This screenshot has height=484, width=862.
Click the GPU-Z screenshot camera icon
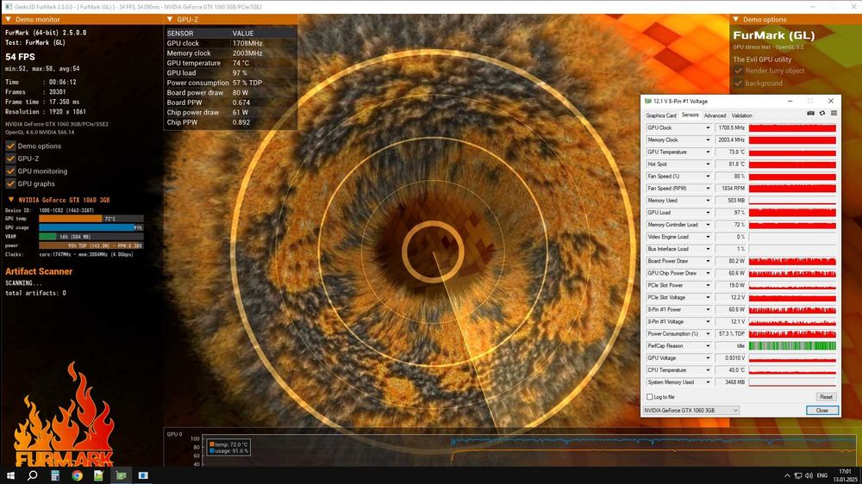(x=810, y=113)
